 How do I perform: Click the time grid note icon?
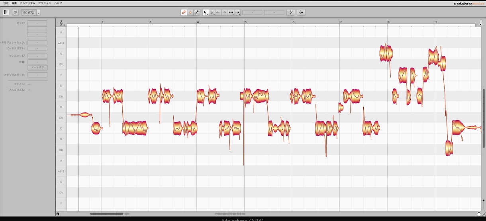coord(480,23)
